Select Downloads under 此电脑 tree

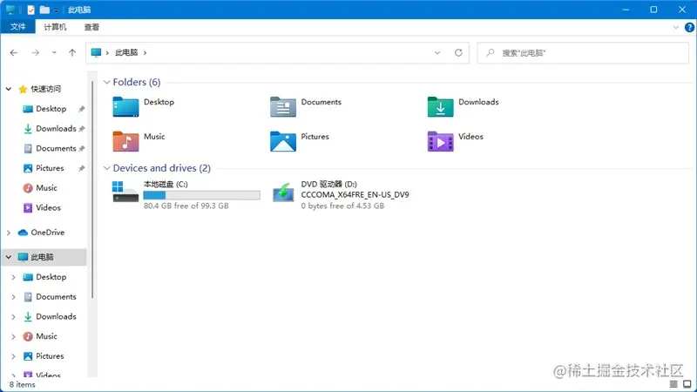pyautogui.click(x=56, y=316)
